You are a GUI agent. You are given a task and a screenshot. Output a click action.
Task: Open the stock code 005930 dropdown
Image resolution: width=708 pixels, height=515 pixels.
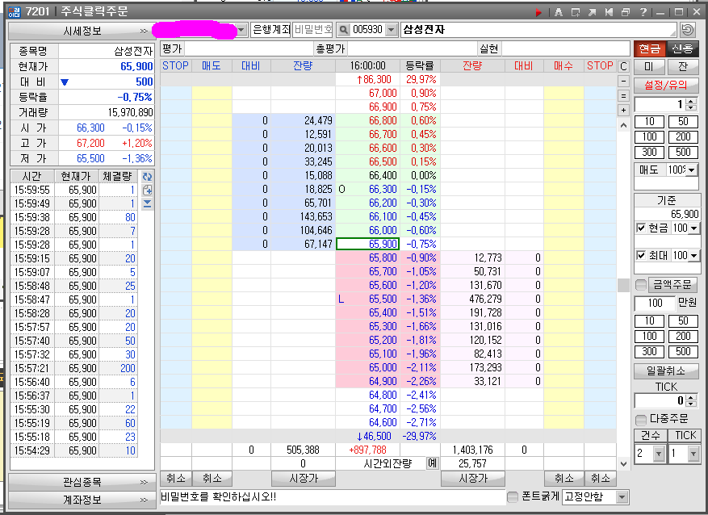tap(392, 30)
